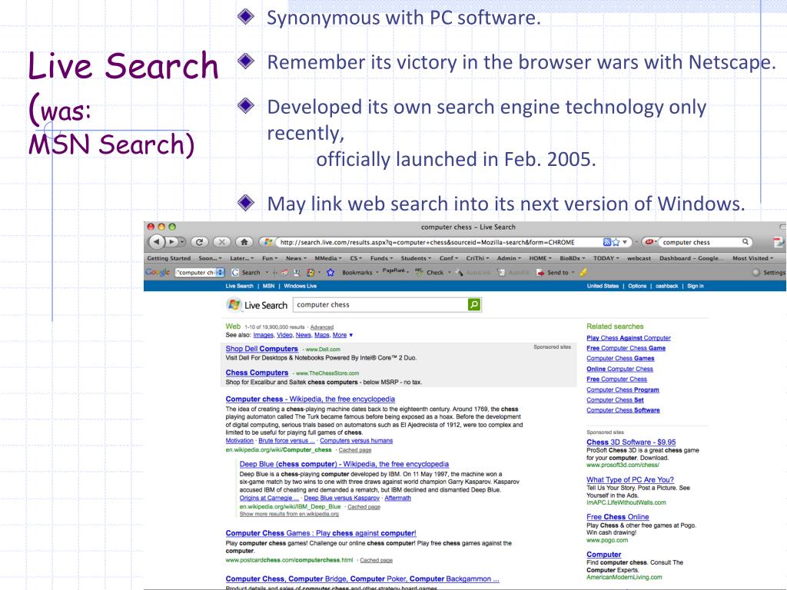Expand the address bar dropdown arrow
This screenshot has height=590, width=787.
coord(625,242)
